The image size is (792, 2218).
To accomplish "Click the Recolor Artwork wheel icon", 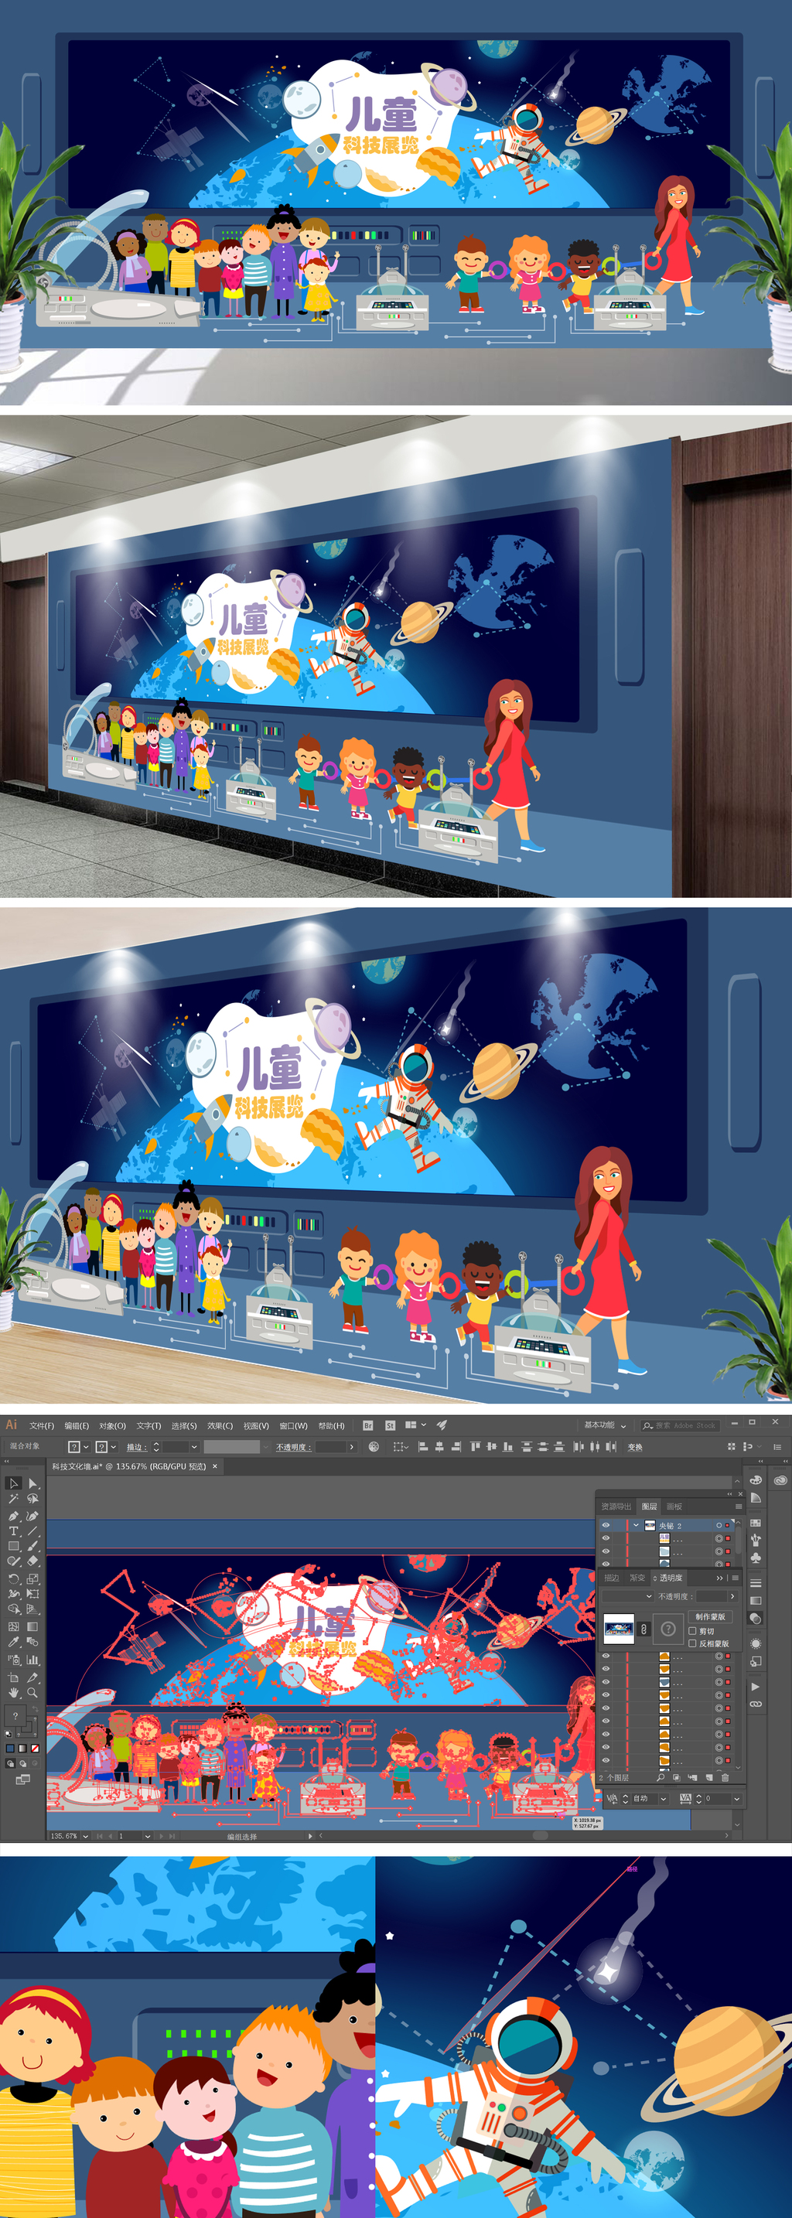I will point(374,1446).
